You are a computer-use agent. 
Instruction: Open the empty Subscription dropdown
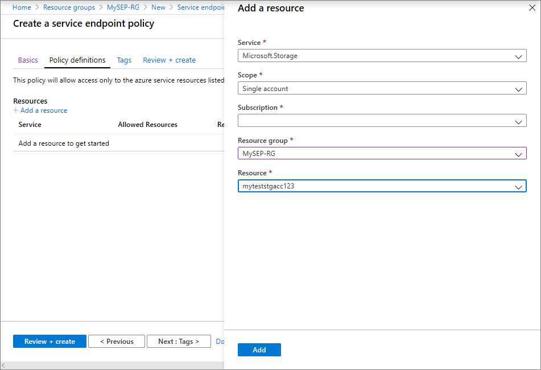382,120
